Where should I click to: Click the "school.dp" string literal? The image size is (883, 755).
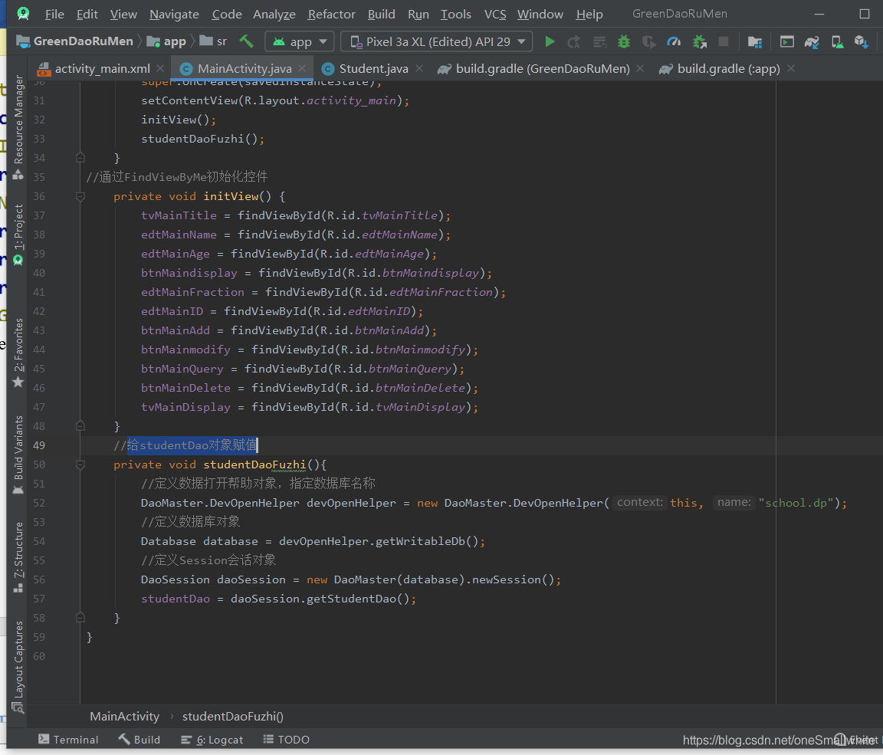[x=796, y=503]
